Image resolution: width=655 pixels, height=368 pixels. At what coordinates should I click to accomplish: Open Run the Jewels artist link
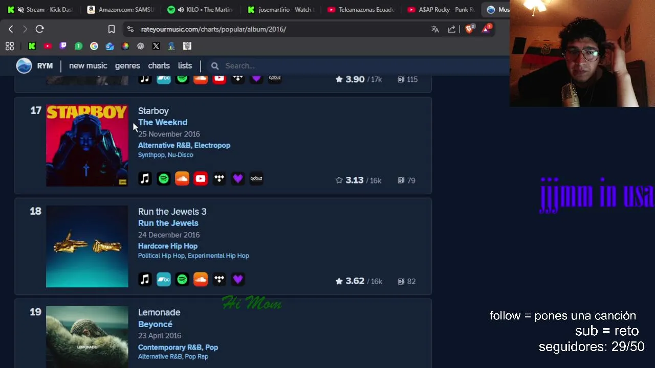coord(168,223)
